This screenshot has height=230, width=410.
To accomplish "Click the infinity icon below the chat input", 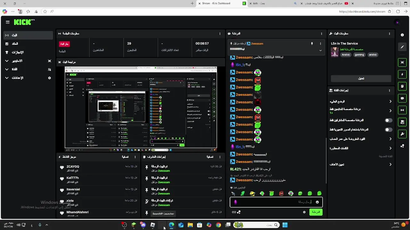I will [x=234, y=212].
